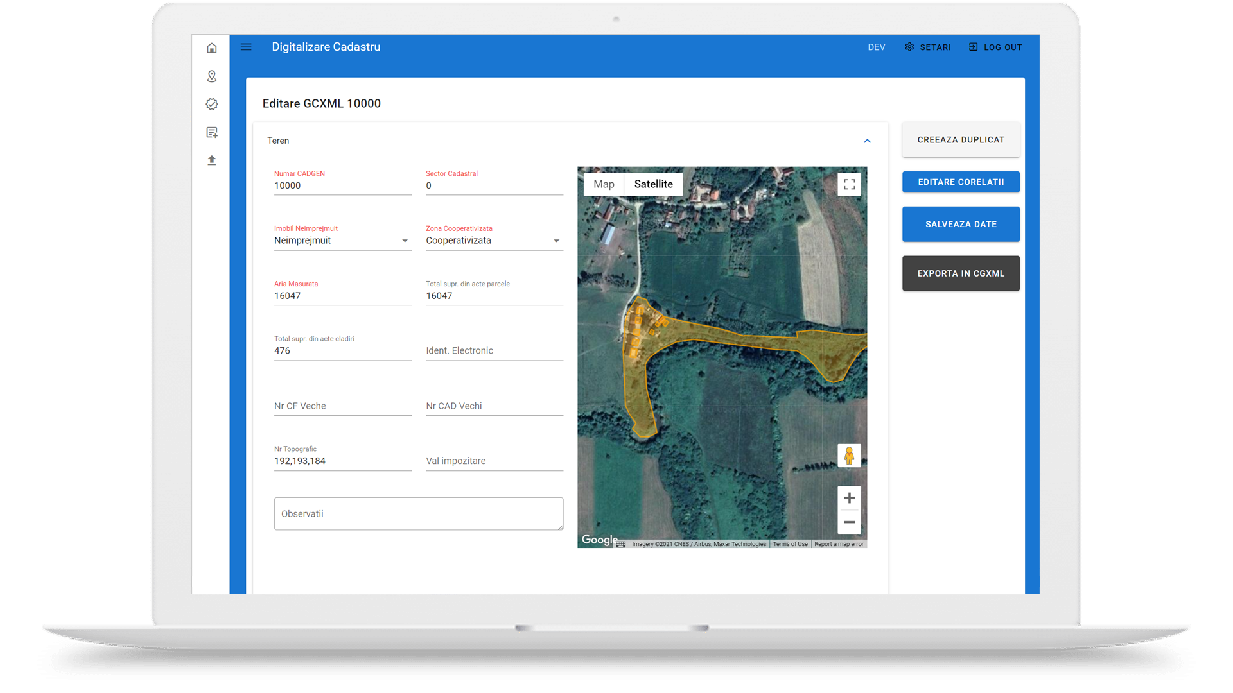Click the Salveaza Date button
This screenshot has height=693, width=1233.
click(961, 224)
